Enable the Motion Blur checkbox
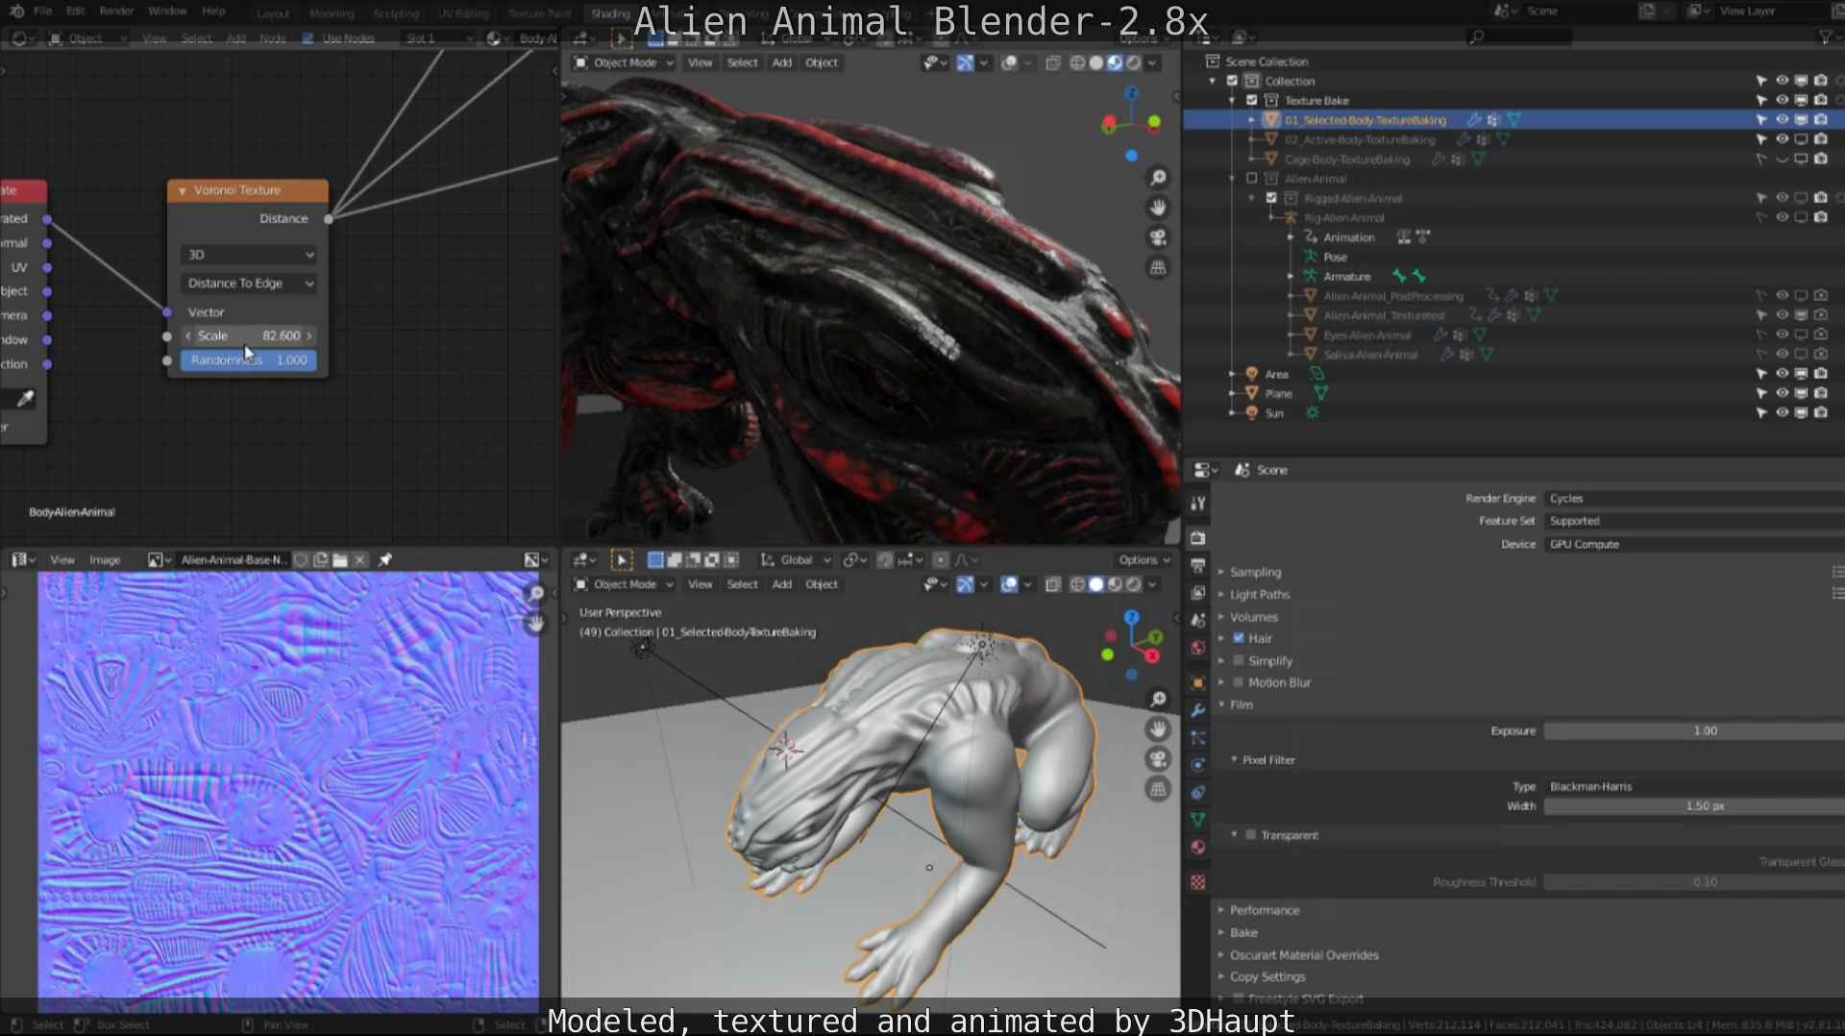1845x1036 pixels. (1239, 682)
